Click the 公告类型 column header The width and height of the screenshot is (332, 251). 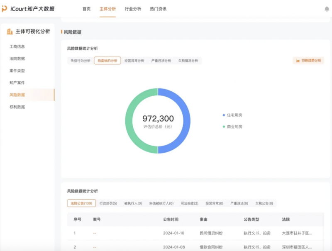point(251,219)
